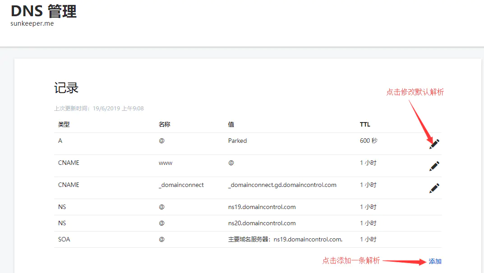Select the TTL column header
The image size is (484, 273).
click(x=365, y=124)
